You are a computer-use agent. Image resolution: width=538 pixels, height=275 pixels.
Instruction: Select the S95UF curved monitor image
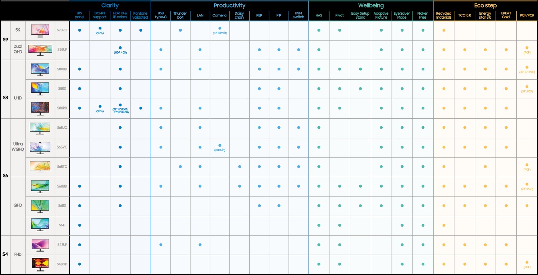click(x=40, y=49)
